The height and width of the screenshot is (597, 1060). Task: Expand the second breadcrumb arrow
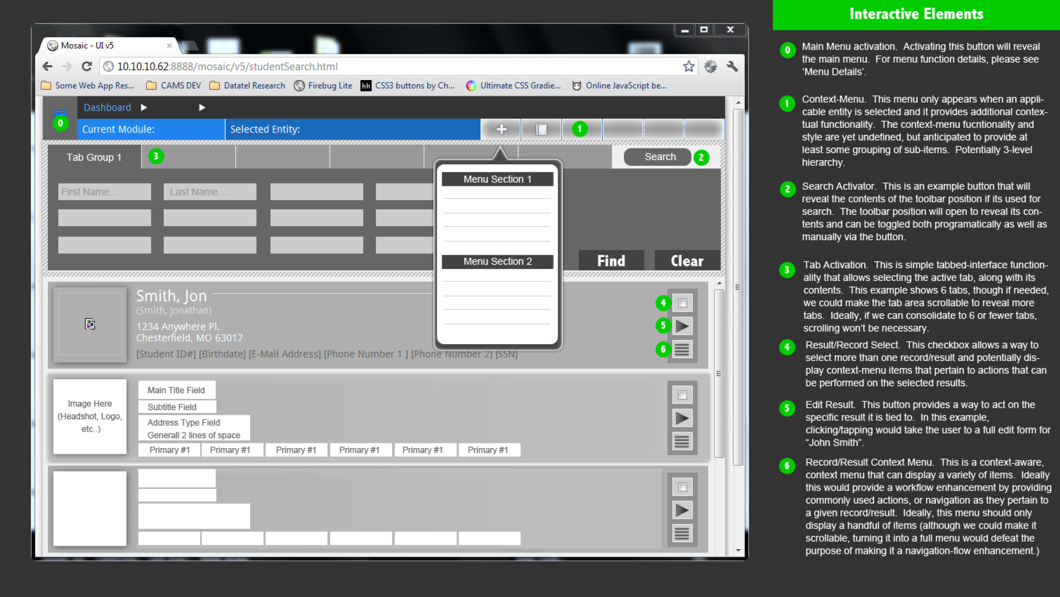click(202, 108)
